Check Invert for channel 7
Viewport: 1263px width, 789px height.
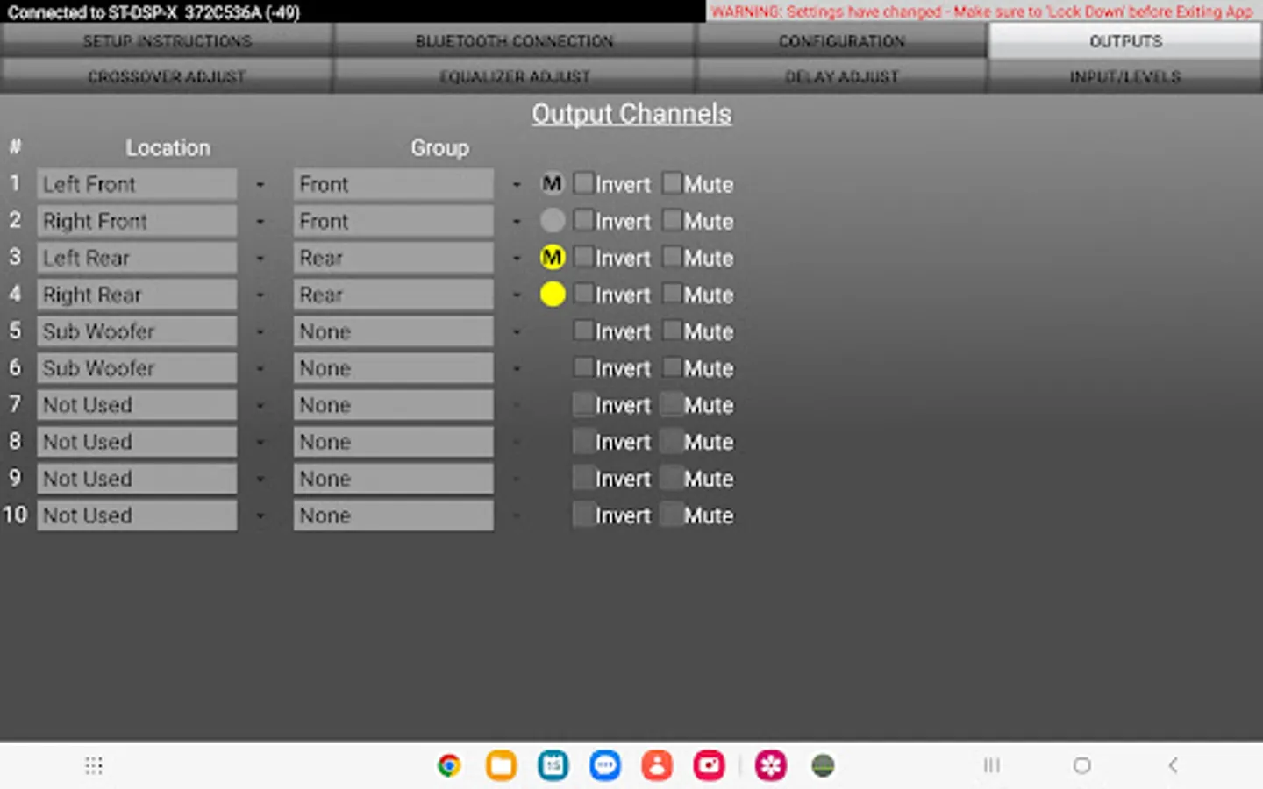point(583,404)
